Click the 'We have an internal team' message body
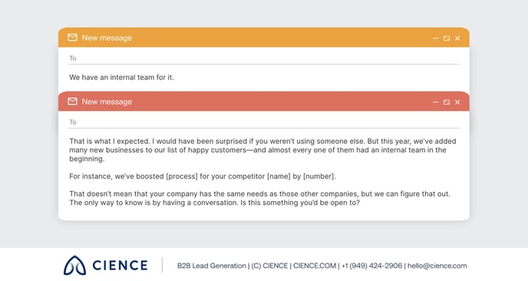The width and height of the screenshot is (528, 281). pyautogui.click(x=121, y=77)
